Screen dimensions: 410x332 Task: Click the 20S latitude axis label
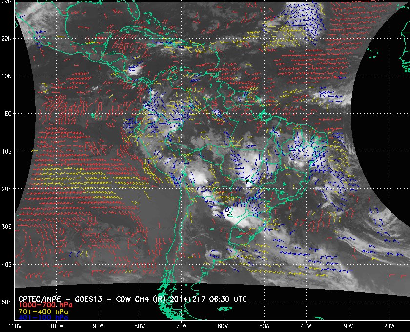[x=6, y=189]
